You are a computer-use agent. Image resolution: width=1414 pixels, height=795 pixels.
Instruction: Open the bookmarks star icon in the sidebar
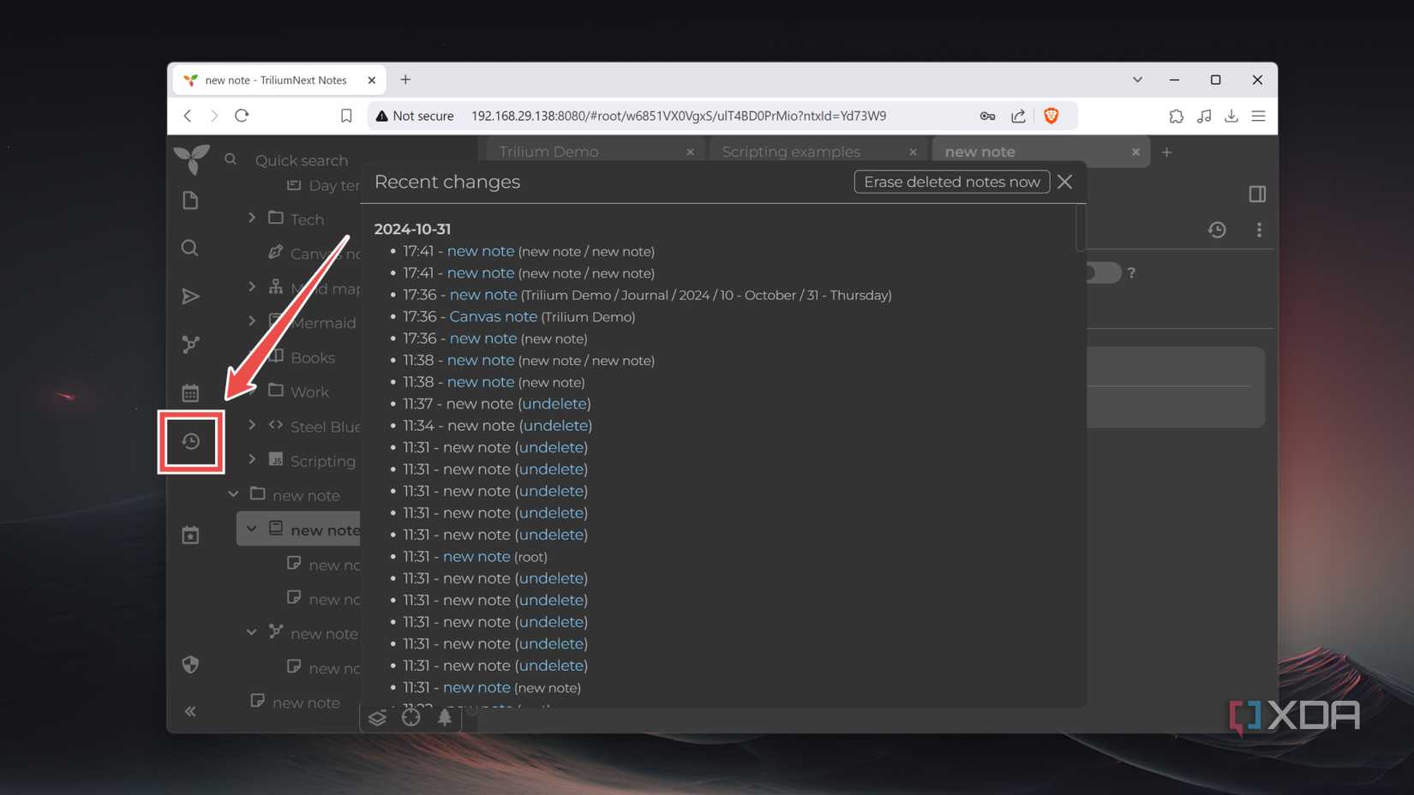coord(190,534)
